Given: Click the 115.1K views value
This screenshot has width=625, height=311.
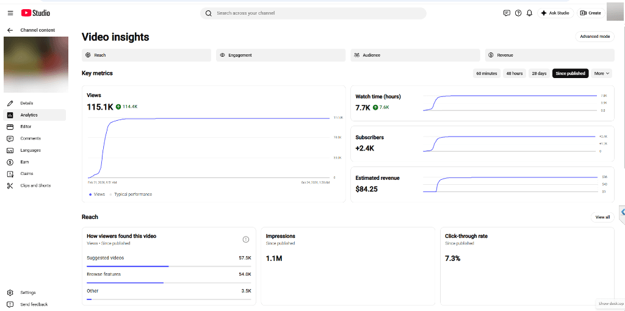Looking at the screenshot, I should pos(100,107).
